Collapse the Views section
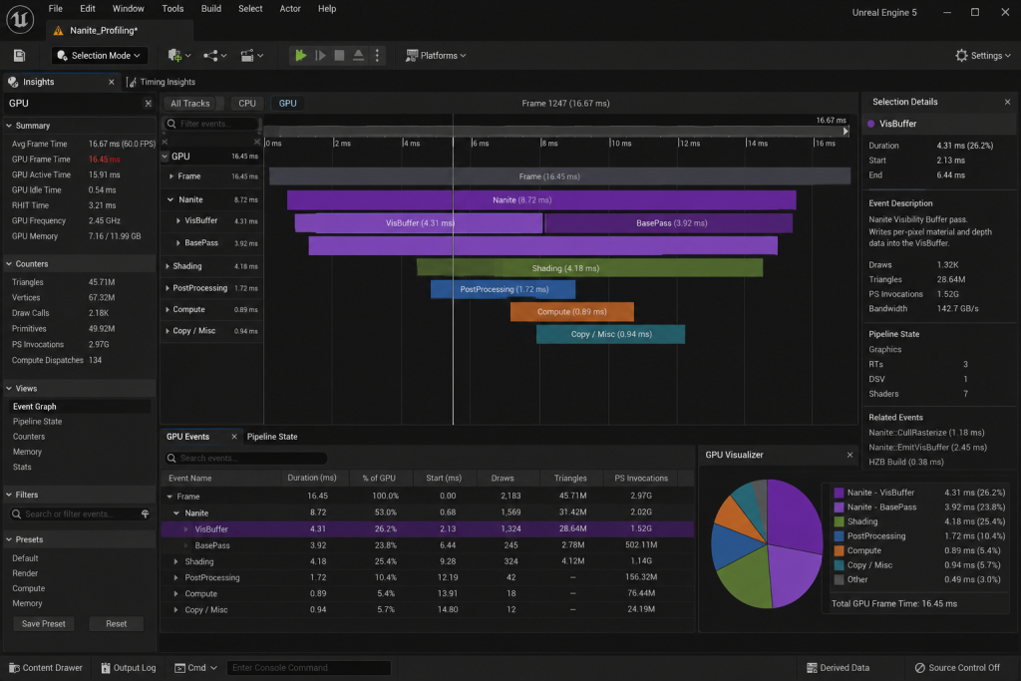The image size is (1021, 681). [9, 388]
